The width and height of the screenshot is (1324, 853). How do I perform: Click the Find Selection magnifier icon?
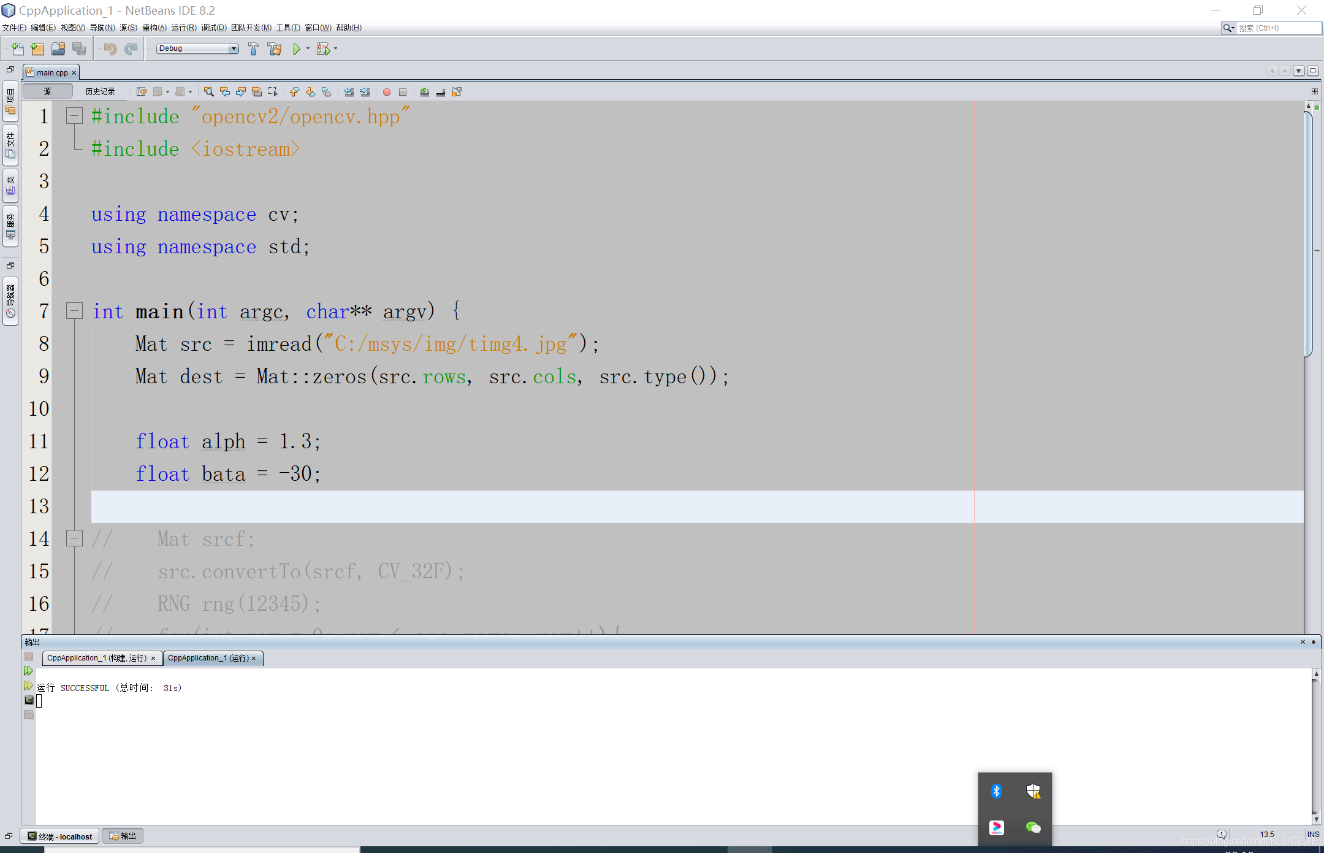click(x=209, y=92)
